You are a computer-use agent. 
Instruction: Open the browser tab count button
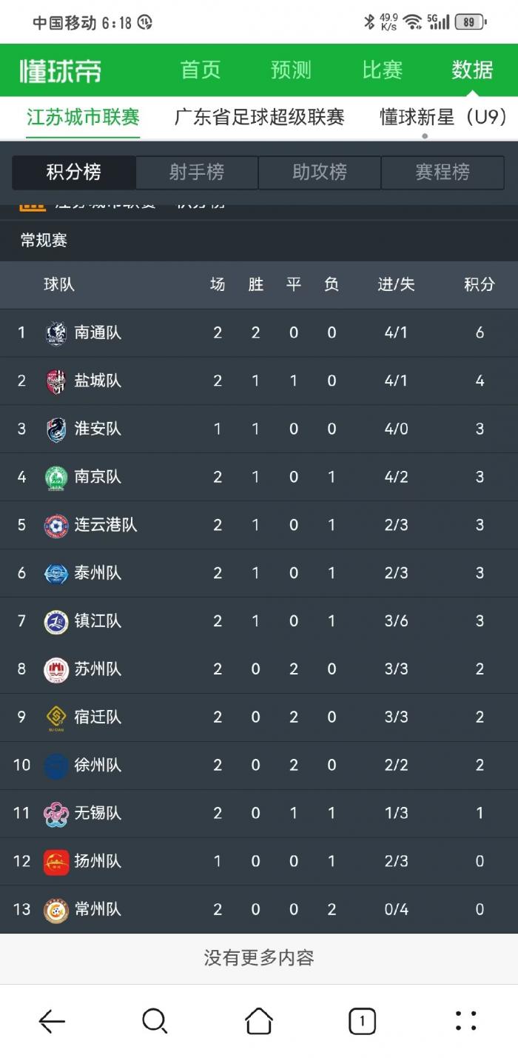click(x=362, y=1022)
